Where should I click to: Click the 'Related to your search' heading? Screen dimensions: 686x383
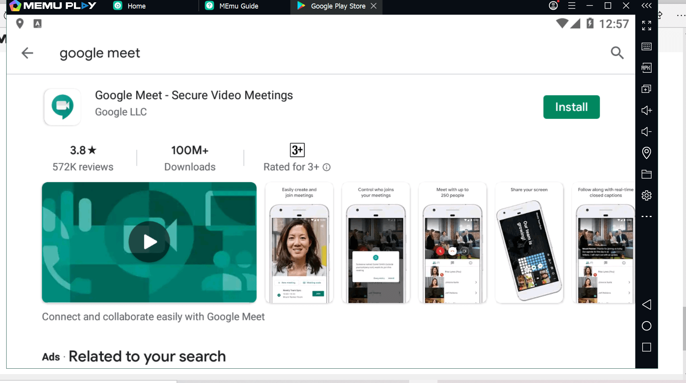[147, 356]
